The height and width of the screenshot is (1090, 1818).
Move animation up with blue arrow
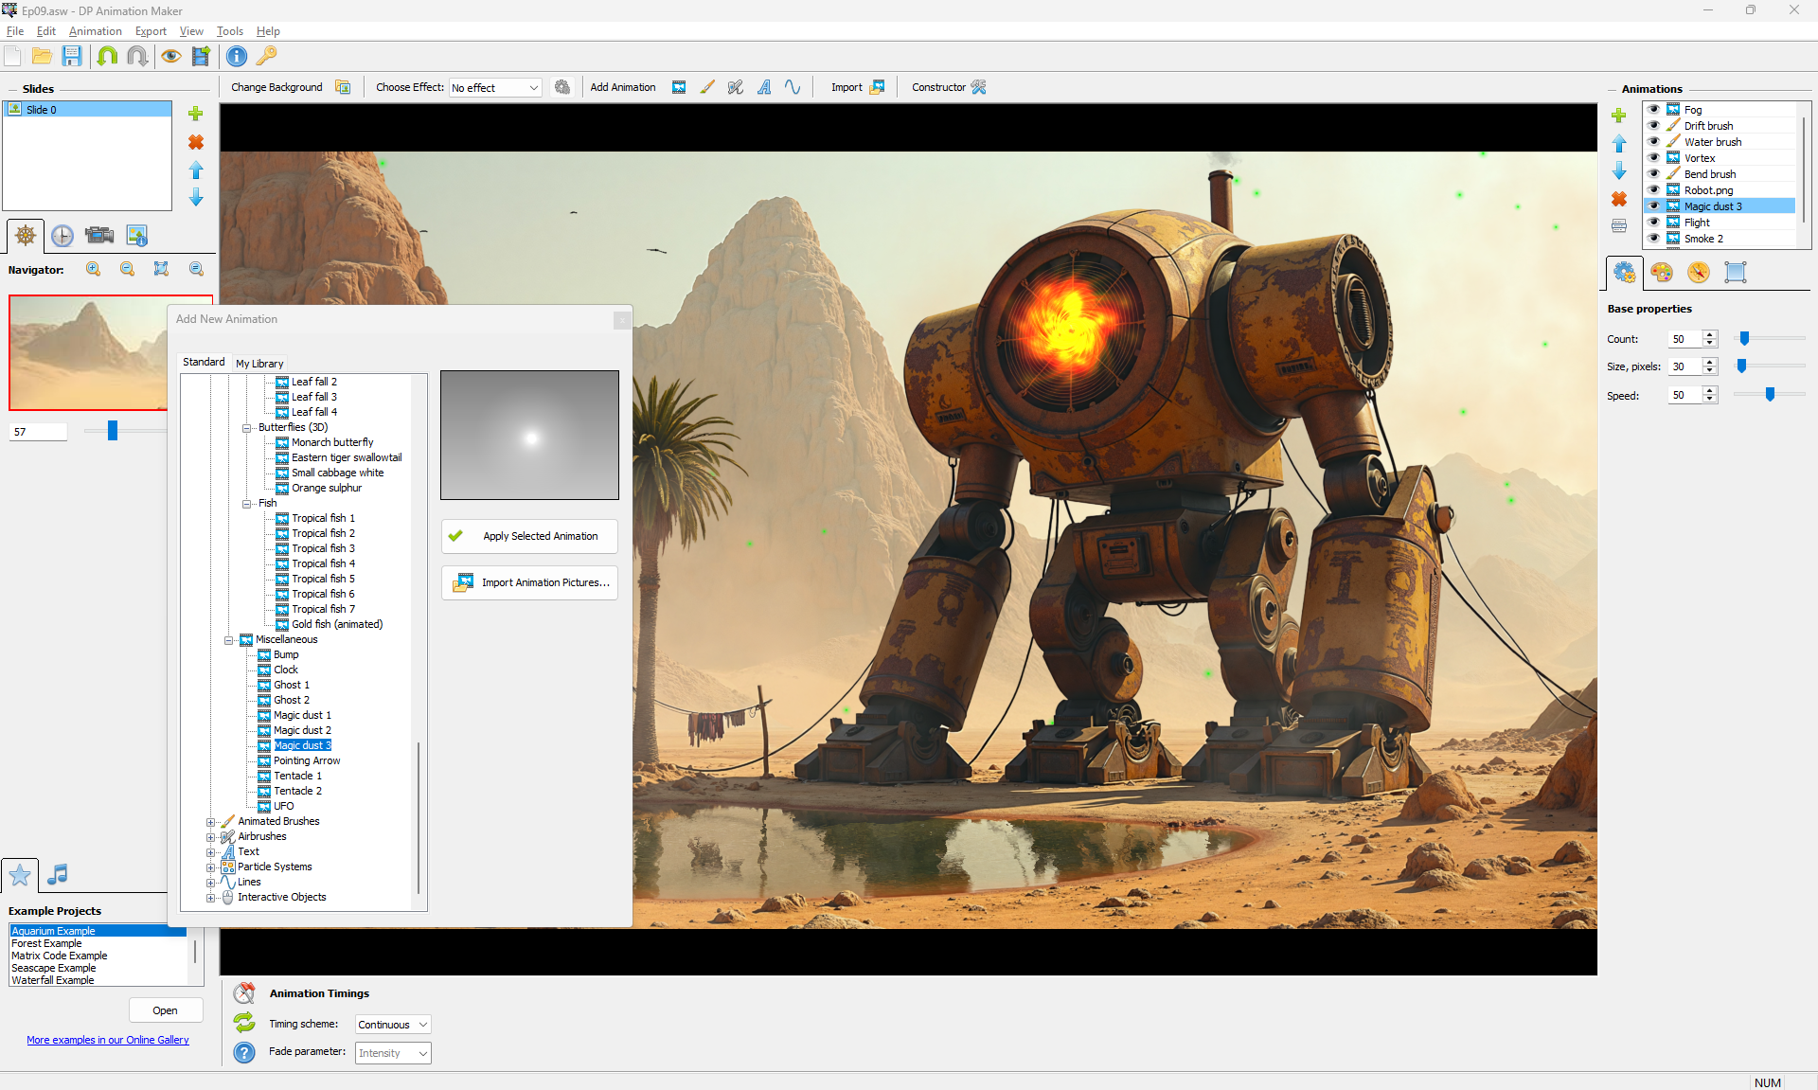point(1619,143)
